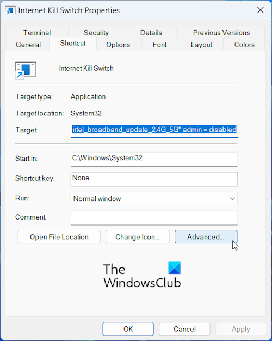Click the title bar shortcut icon
Viewport: 272px width, 341px height.
click(x=10, y=10)
